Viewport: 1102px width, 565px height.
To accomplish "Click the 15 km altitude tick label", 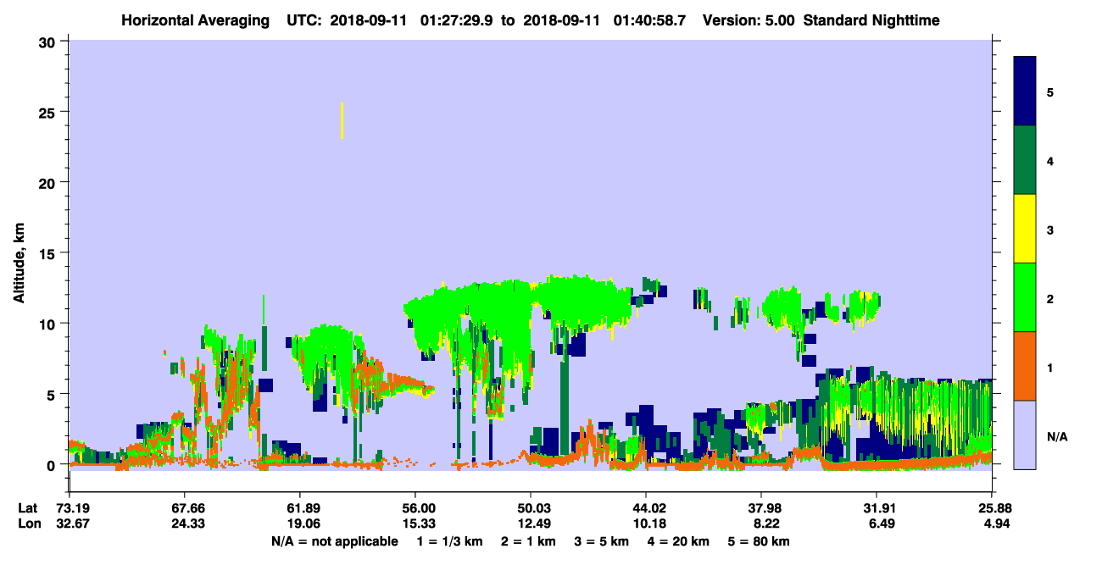I will point(49,253).
